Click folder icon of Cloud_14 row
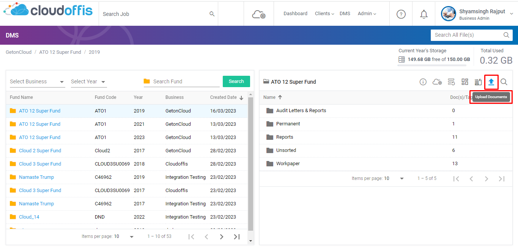518x247 pixels. [x=13, y=217]
